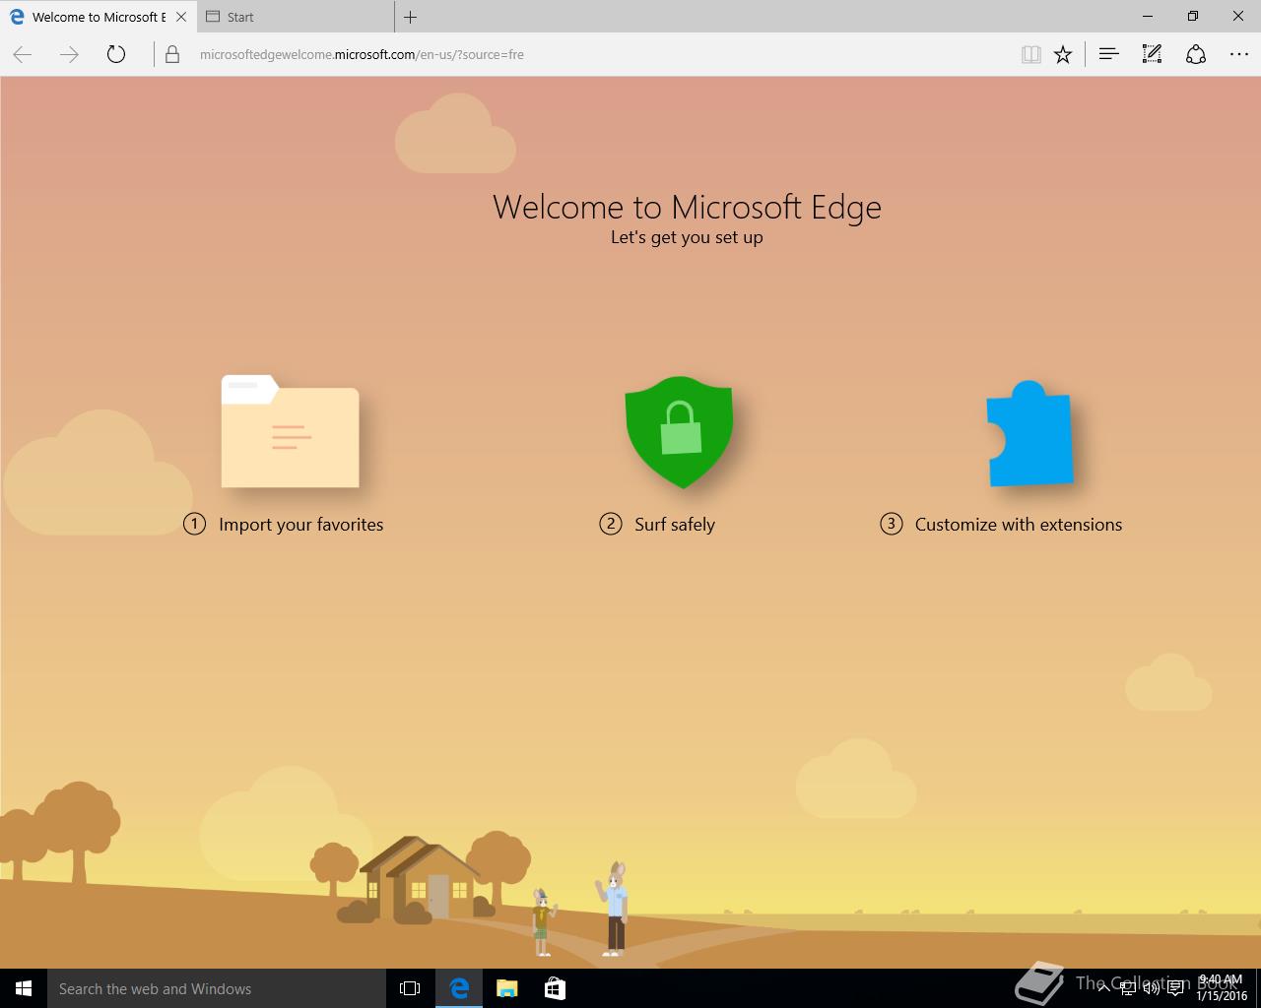This screenshot has height=1008, width=1261.
Task: Open Reading view book icon
Action: click(x=1030, y=55)
